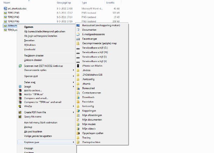Choose Voorbeeld from the context menu
214x153 pixels.
(30, 49)
